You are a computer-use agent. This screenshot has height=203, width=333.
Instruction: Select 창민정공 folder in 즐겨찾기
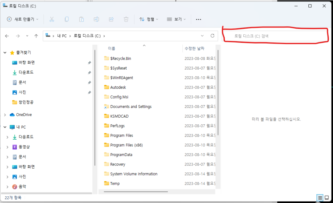23,102
